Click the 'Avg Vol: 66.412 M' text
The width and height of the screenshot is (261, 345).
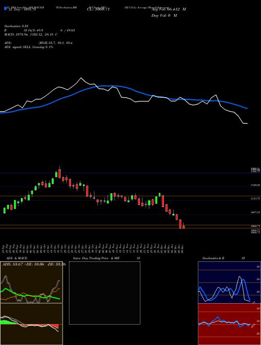[x=169, y=9]
